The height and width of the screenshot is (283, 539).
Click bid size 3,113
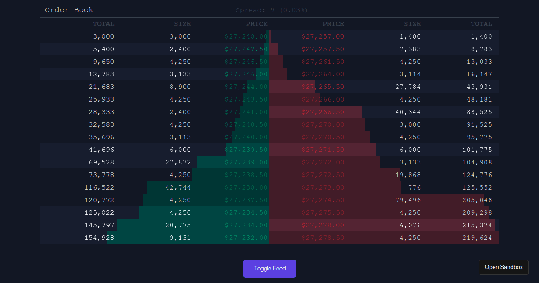(181, 137)
